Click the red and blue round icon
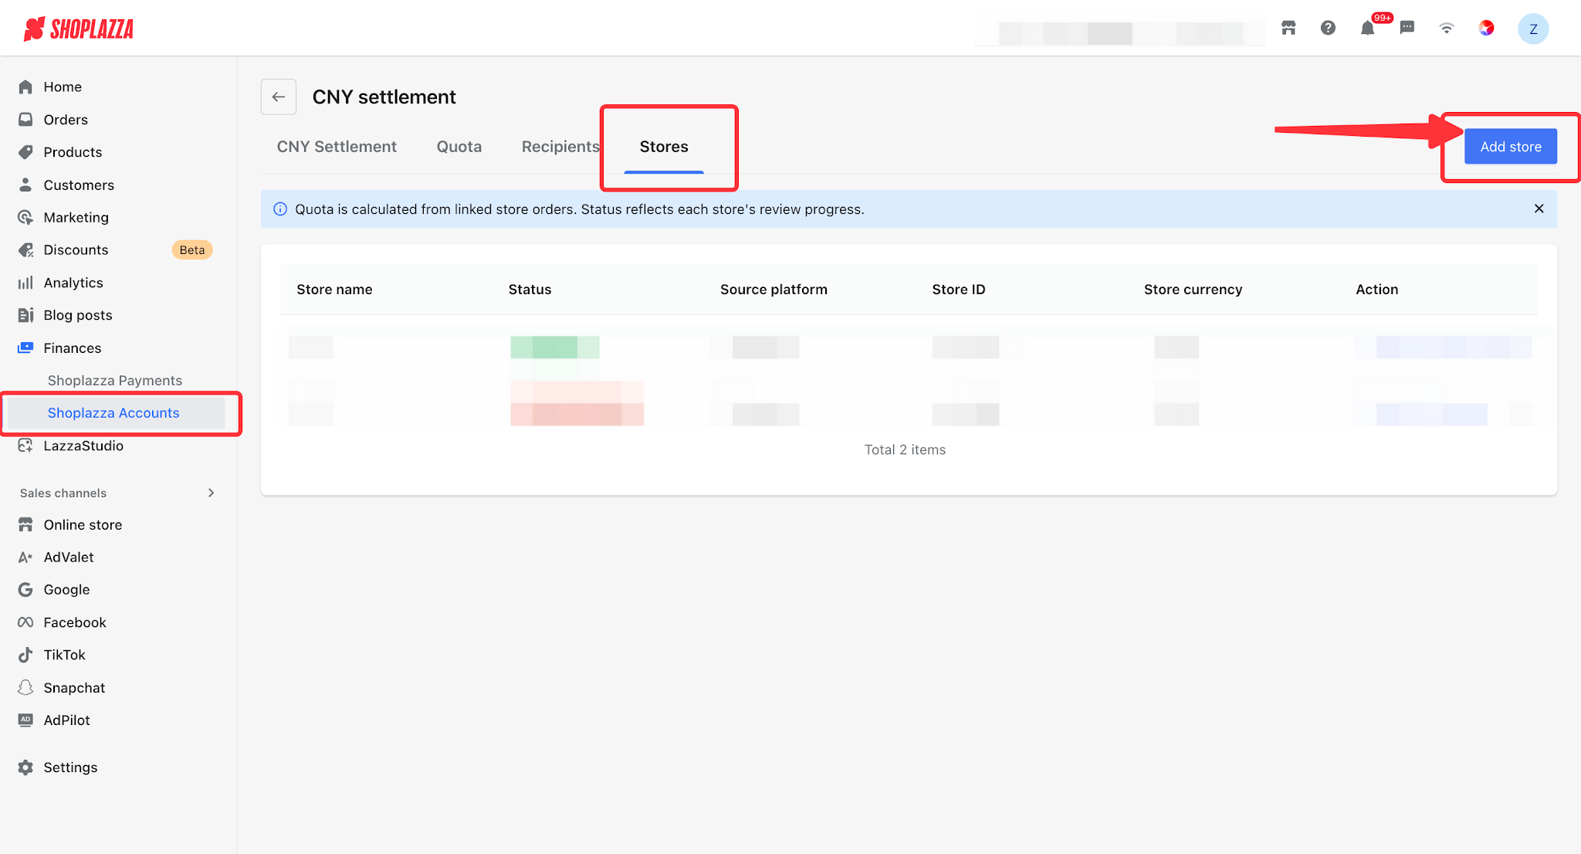Image resolution: width=1581 pixels, height=854 pixels. point(1486,28)
